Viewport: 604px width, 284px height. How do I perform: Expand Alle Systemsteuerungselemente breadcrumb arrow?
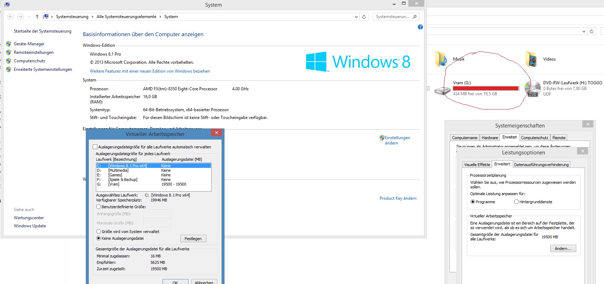point(160,17)
